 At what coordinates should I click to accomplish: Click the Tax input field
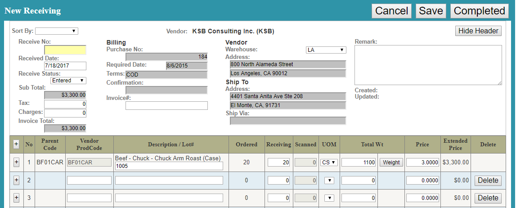point(65,104)
